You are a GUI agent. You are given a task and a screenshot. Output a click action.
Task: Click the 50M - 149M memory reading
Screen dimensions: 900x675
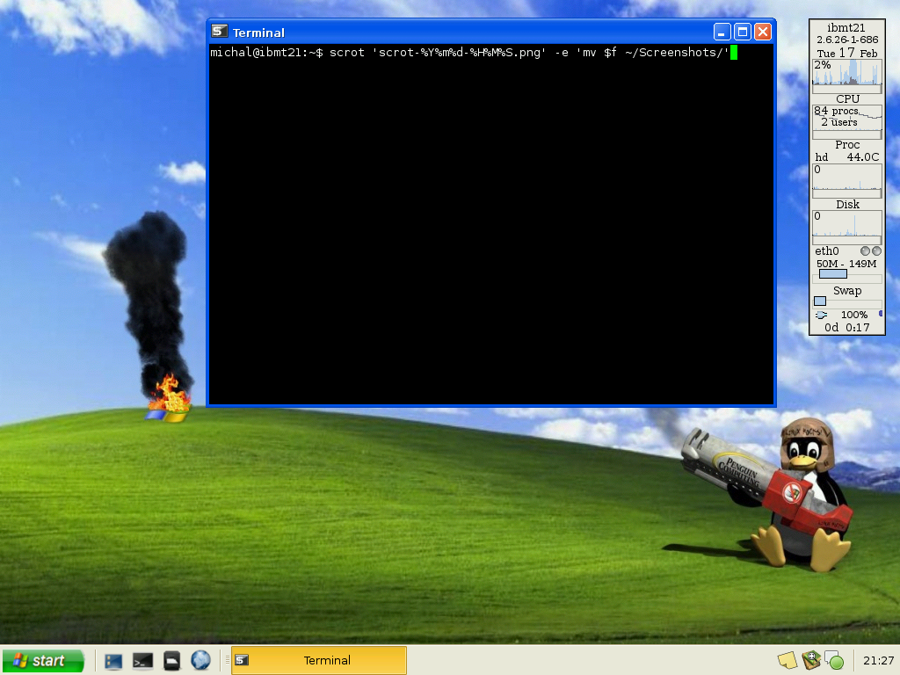coord(846,264)
